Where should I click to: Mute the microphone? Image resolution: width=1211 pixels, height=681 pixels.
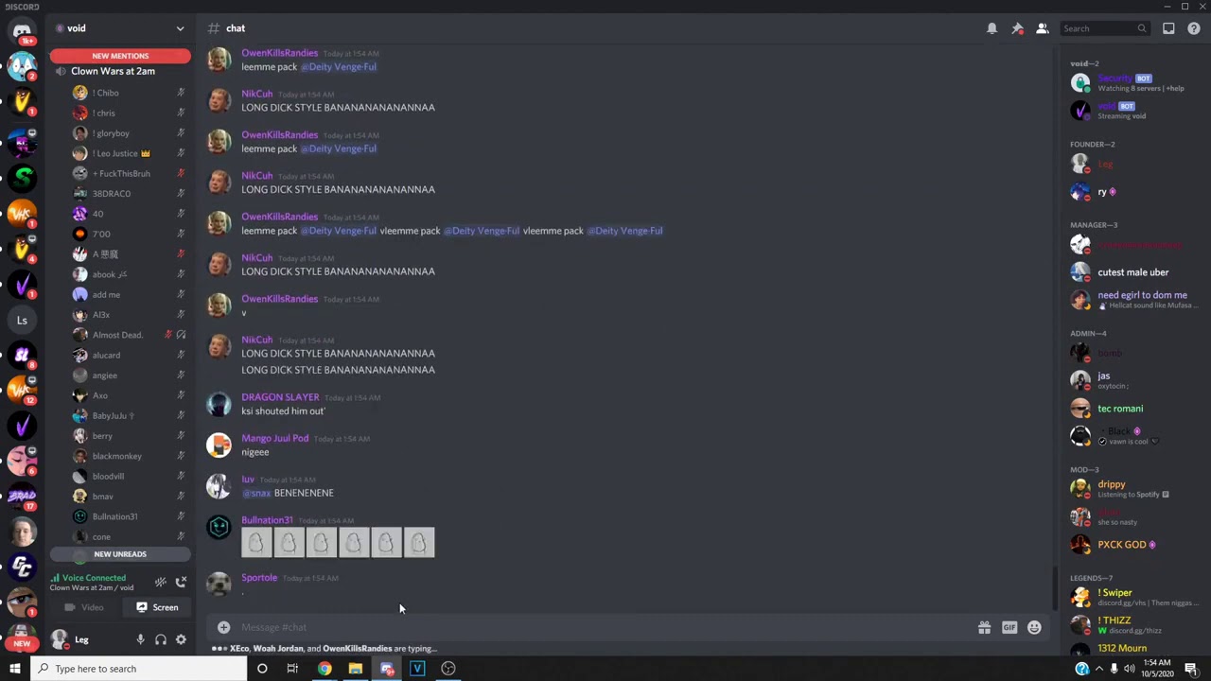pyautogui.click(x=140, y=640)
